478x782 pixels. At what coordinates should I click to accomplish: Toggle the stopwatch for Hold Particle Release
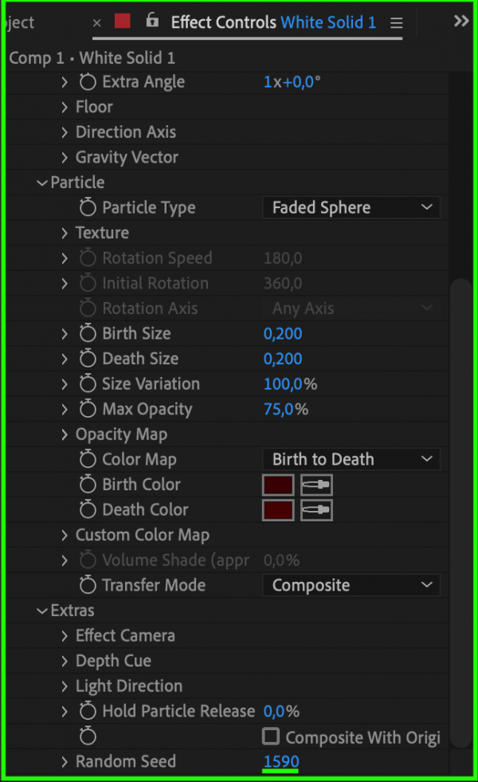88,711
